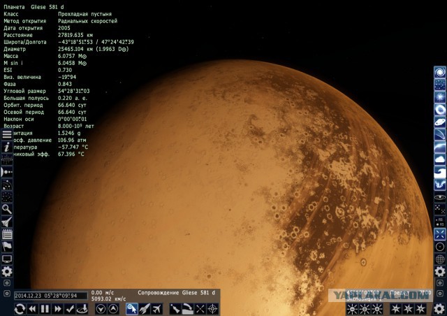Click the speed readout '5093.02 км/с'

point(109,299)
